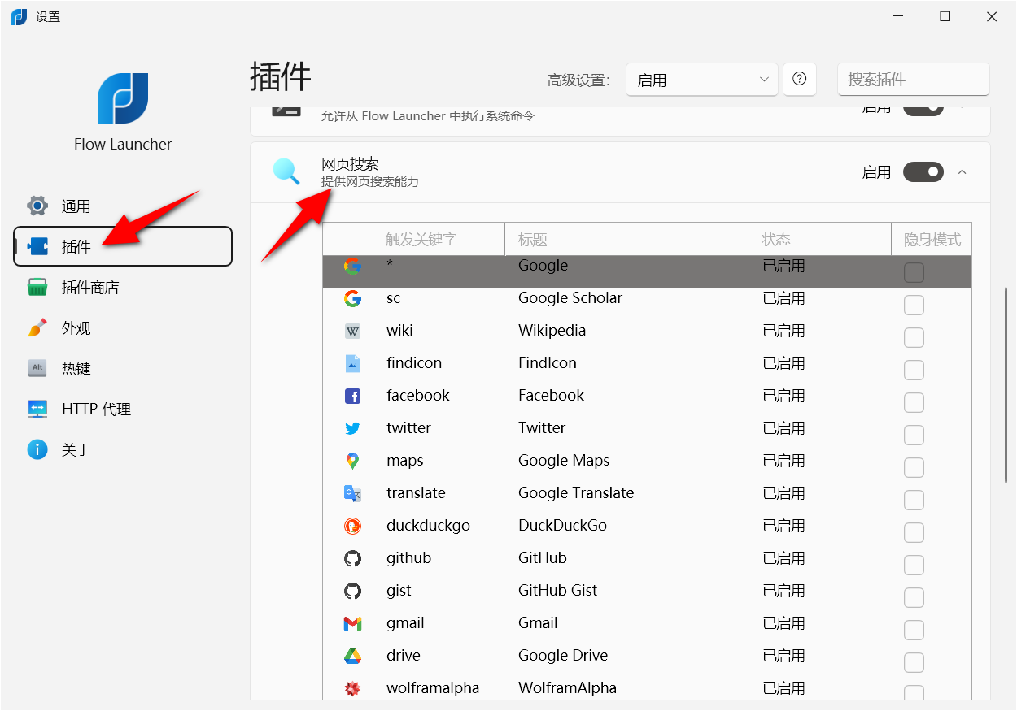Select the Facebook search icon
Image resolution: width=1017 pixels, height=711 pixels.
pos(352,396)
